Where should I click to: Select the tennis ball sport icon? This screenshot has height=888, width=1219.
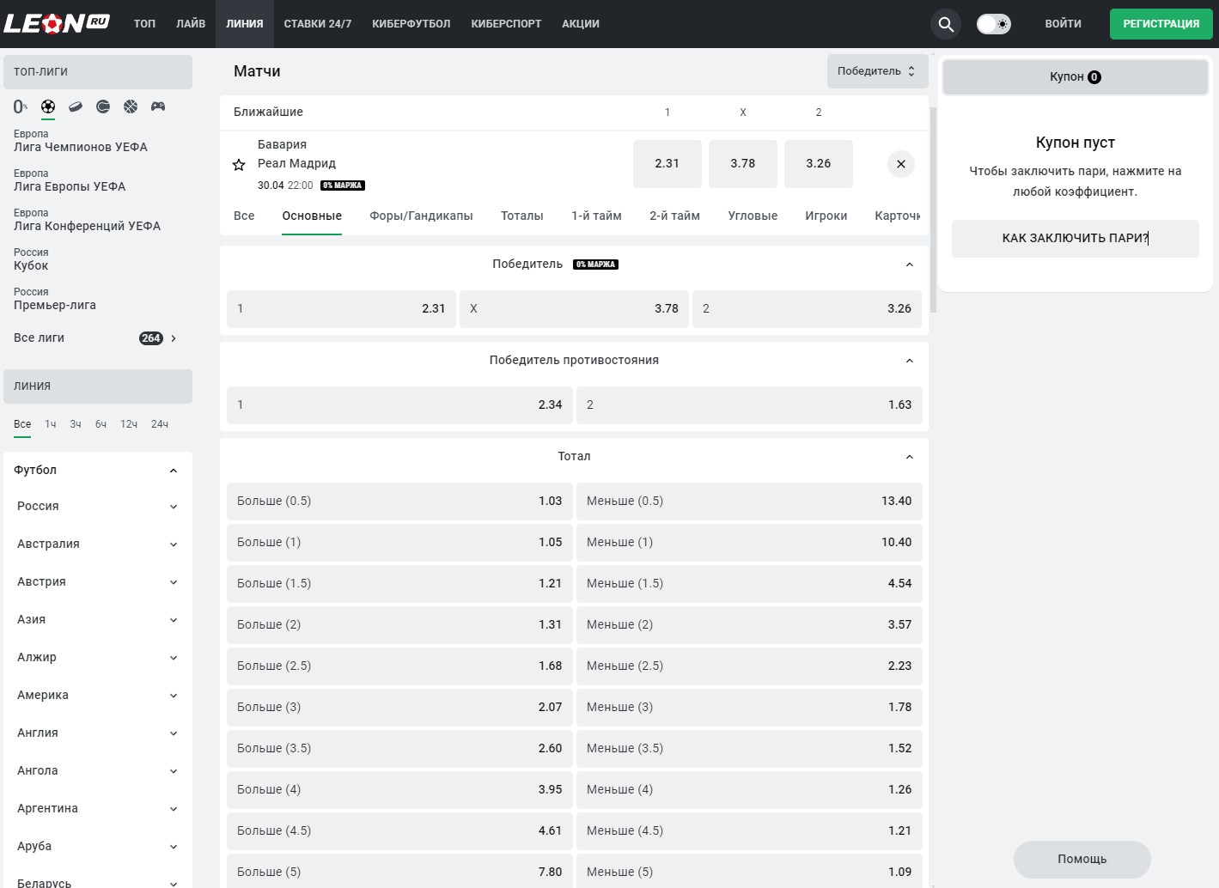(x=103, y=106)
